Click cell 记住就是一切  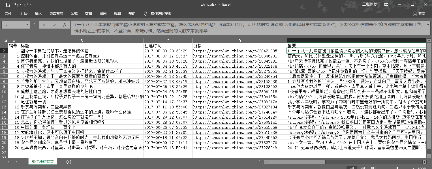[x=82, y=102]
